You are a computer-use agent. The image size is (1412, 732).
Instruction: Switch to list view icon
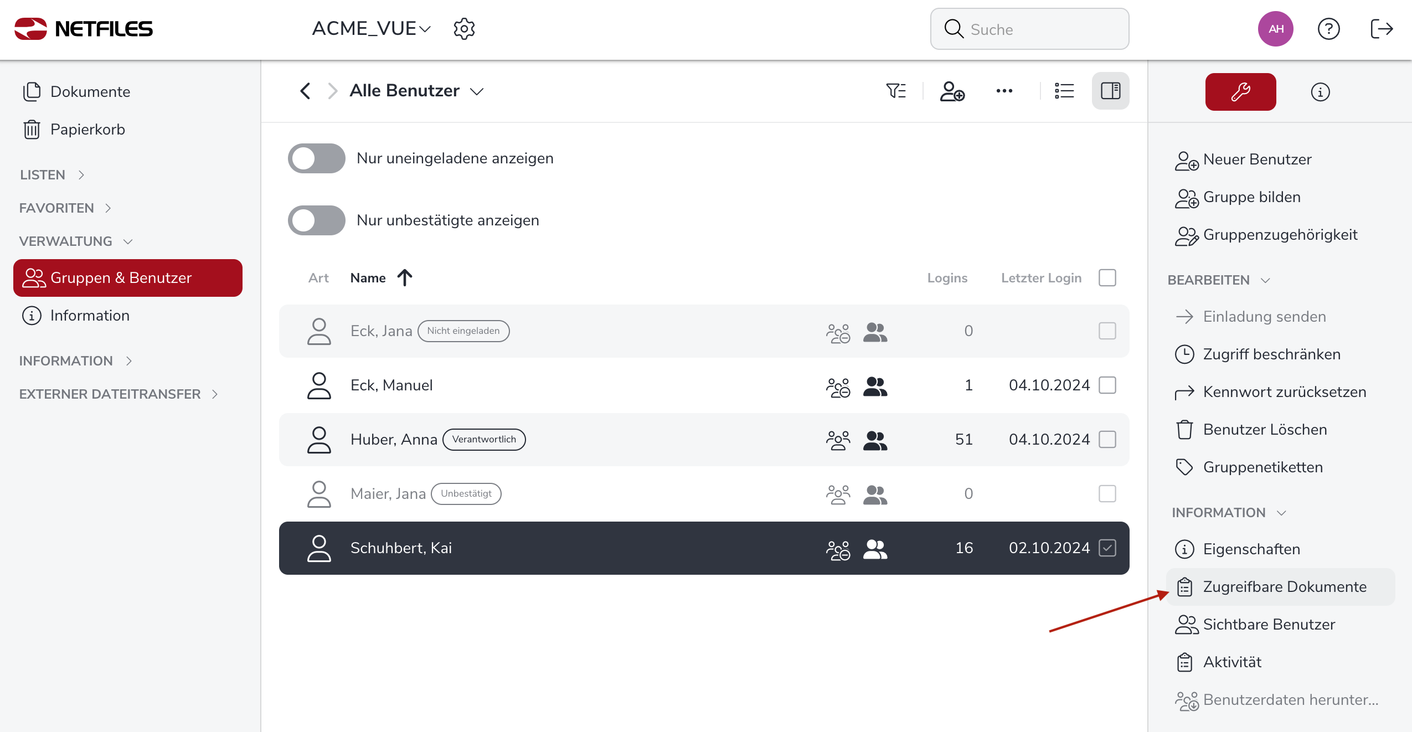pyautogui.click(x=1064, y=91)
